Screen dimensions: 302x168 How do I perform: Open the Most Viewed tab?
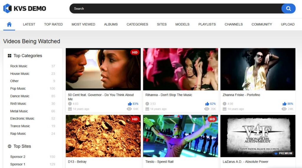point(83,24)
